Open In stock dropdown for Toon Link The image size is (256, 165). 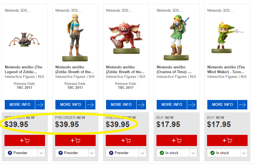(x=244, y=153)
